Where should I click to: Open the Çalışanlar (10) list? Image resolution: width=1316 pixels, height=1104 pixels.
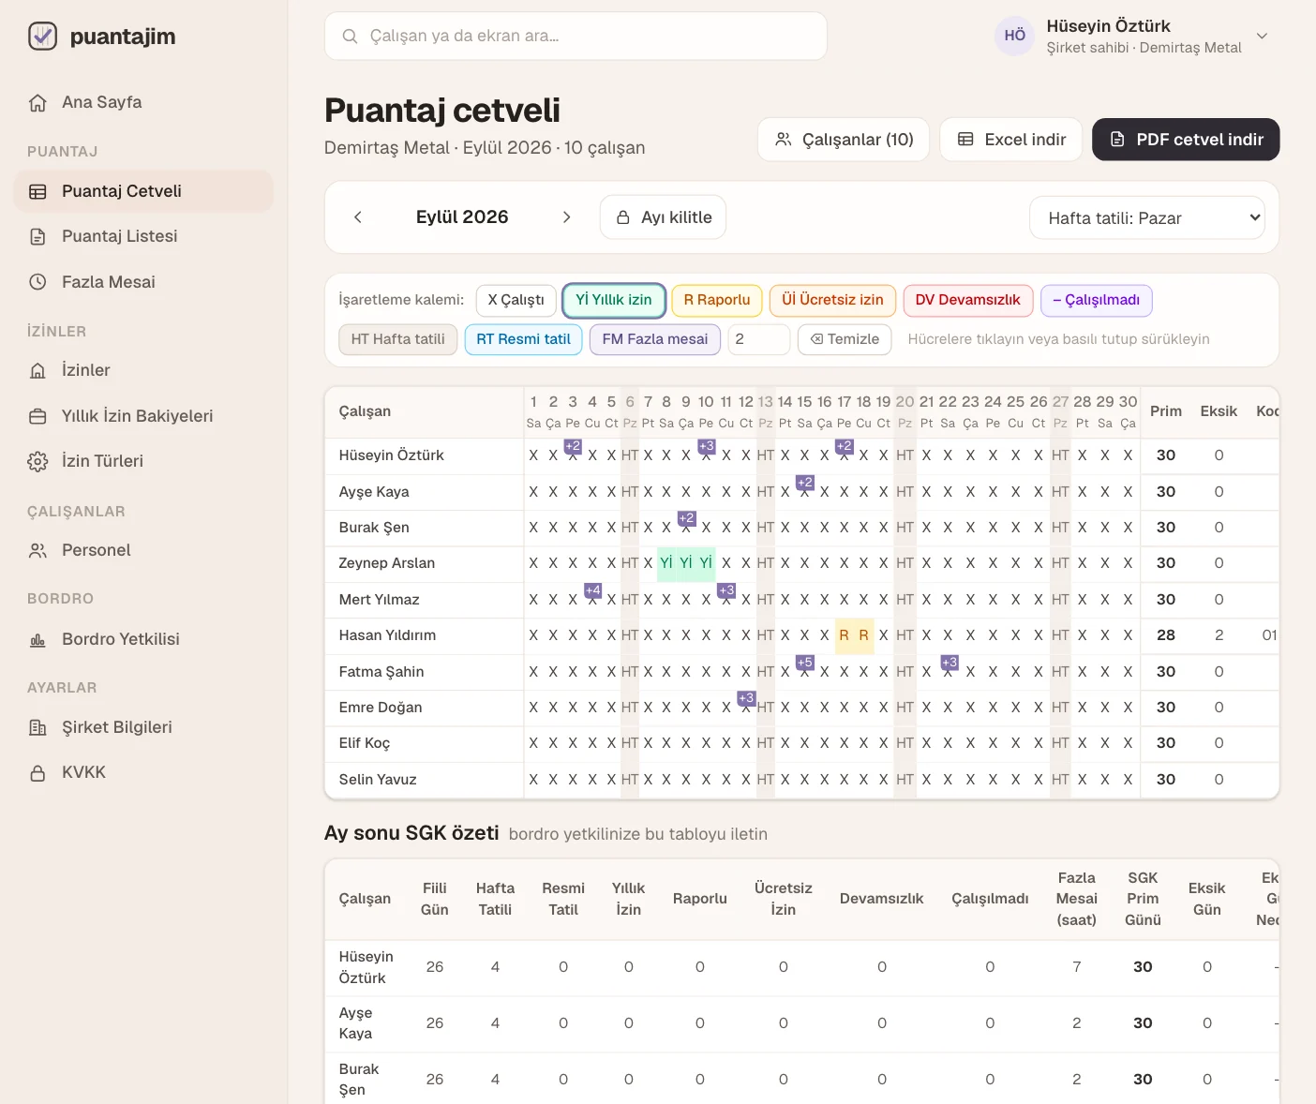click(x=844, y=140)
